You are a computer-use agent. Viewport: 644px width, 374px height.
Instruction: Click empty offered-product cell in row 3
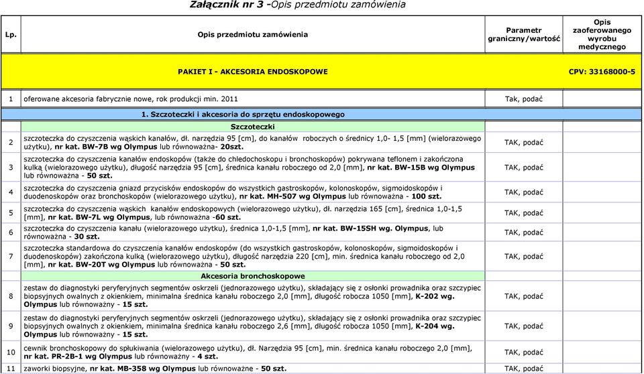click(602, 168)
